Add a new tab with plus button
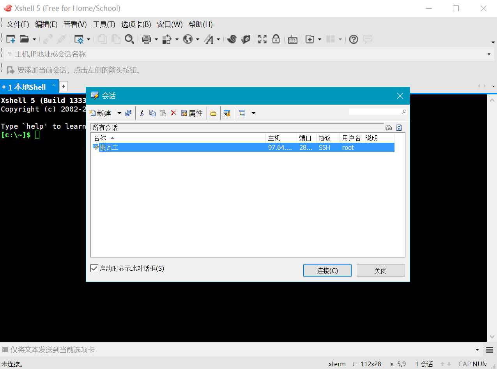The height and width of the screenshot is (369, 497). (64, 87)
